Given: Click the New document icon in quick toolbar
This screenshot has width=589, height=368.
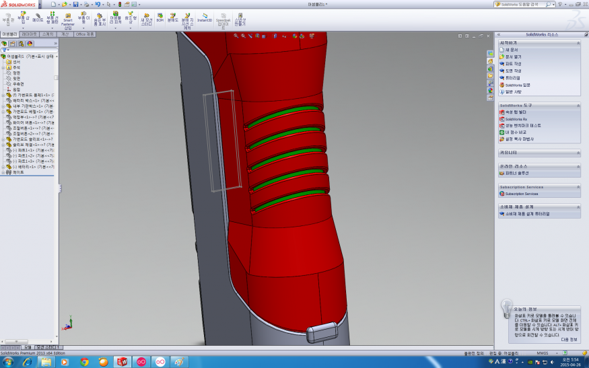Looking at the screenshot, I should 53,4.
